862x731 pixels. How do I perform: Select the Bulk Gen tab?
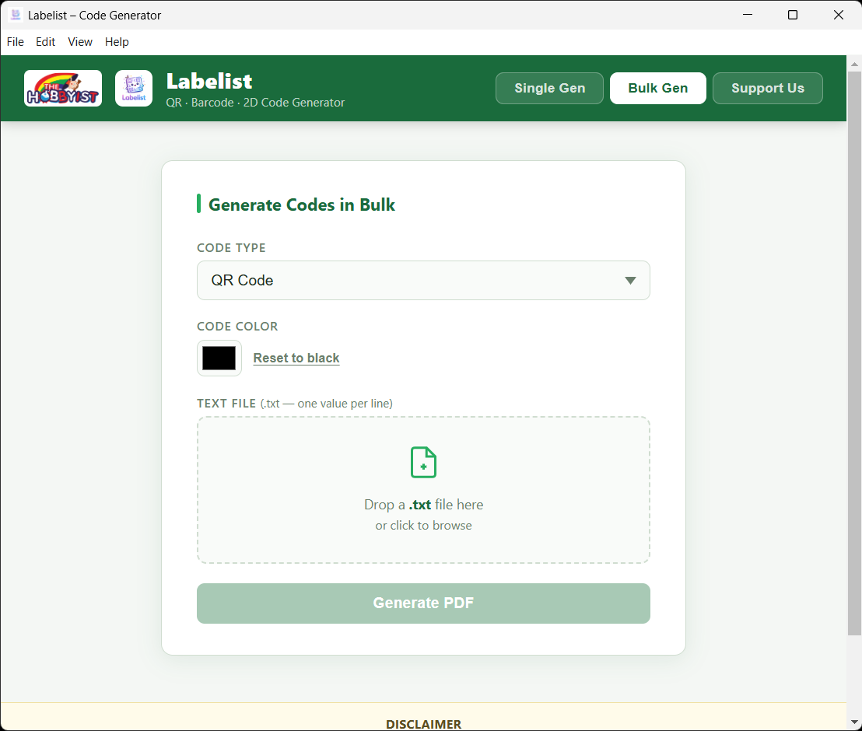coord(657,88)
